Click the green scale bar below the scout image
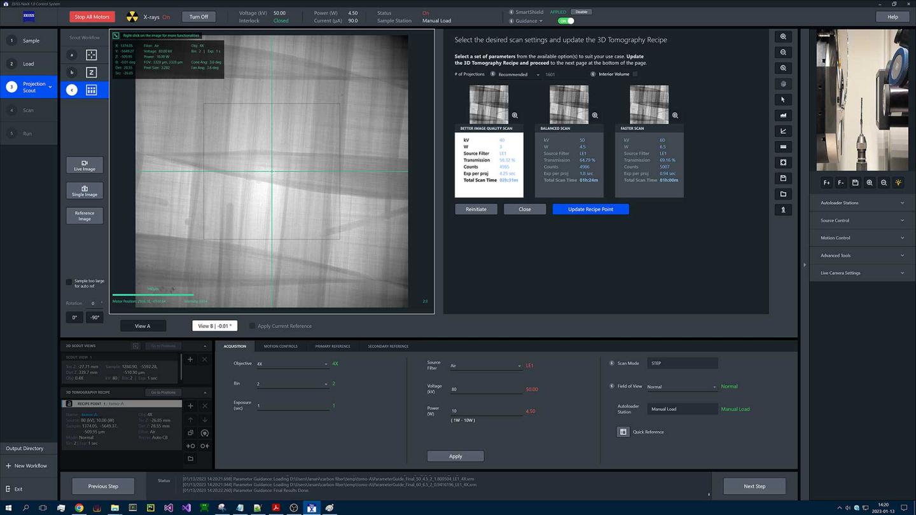Viewport: 916px width, 515px height. [153, 294]
